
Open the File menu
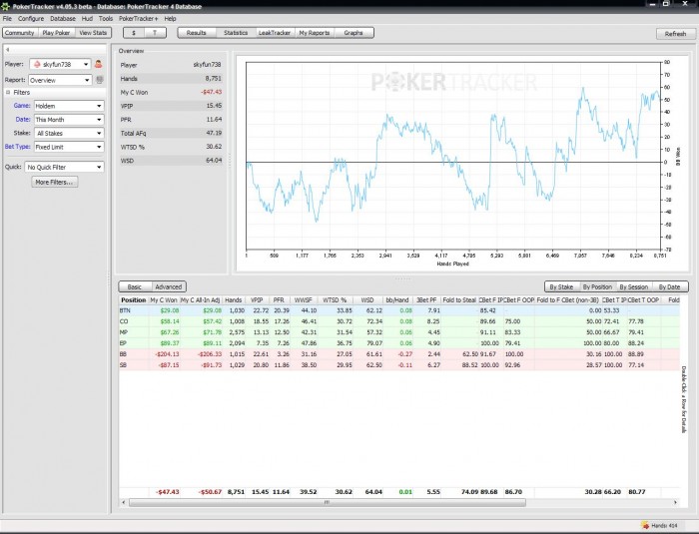pos(7,19)
